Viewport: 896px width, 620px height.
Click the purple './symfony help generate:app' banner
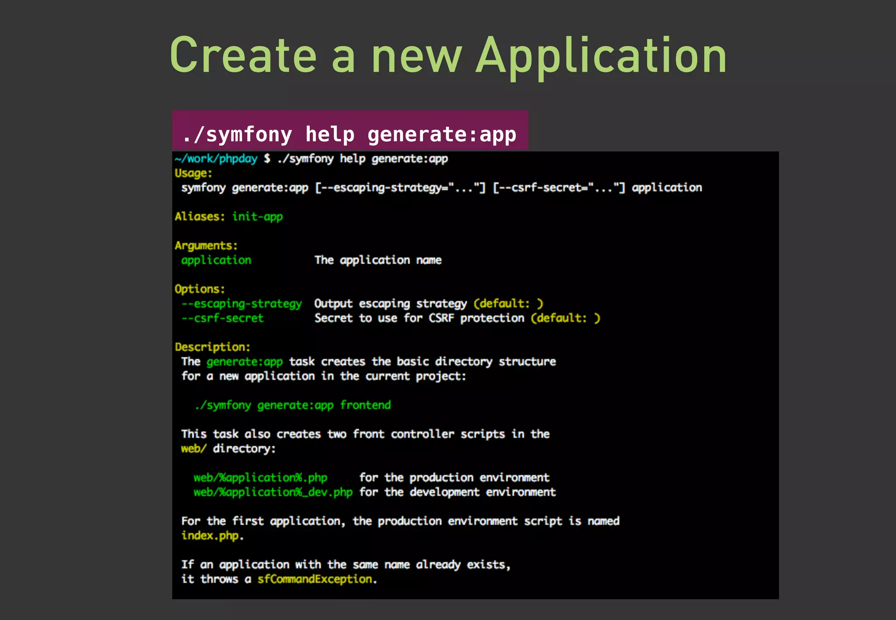(x=350, y=130)
